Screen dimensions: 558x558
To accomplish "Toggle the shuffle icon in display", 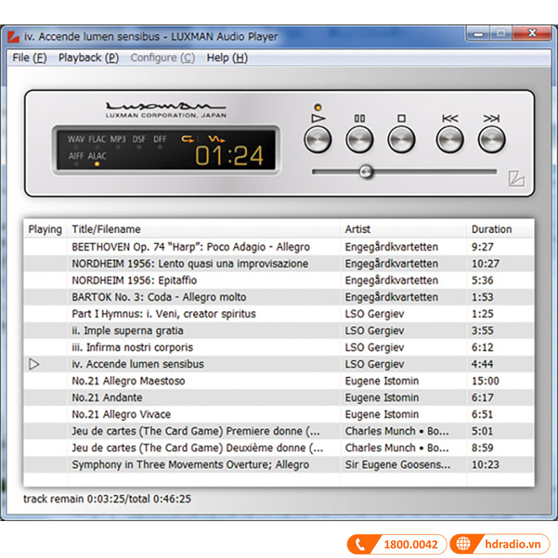I will tap(217, 139).
